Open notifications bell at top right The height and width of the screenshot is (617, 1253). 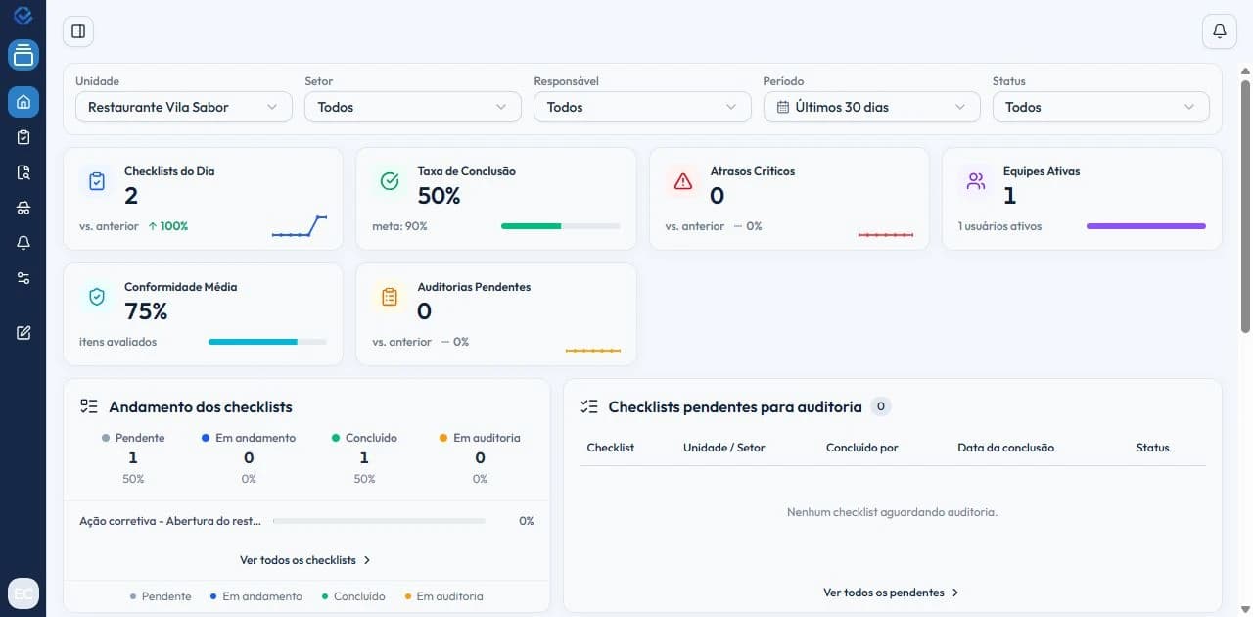point(1220,31)
